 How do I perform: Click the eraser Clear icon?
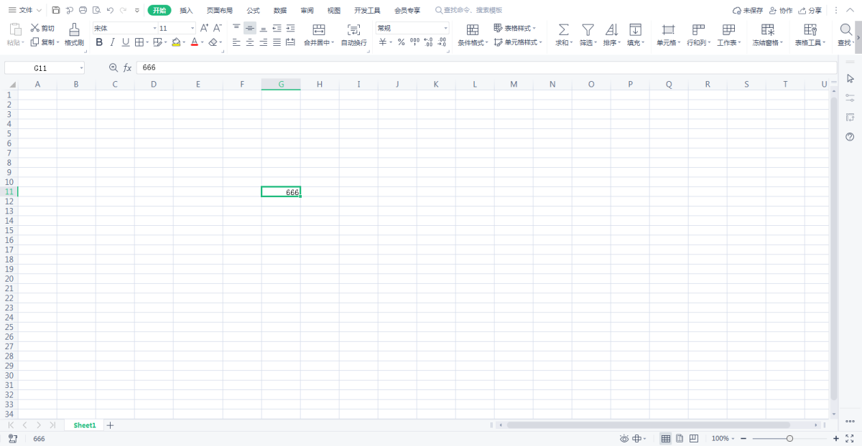click(x=213, y=42)
